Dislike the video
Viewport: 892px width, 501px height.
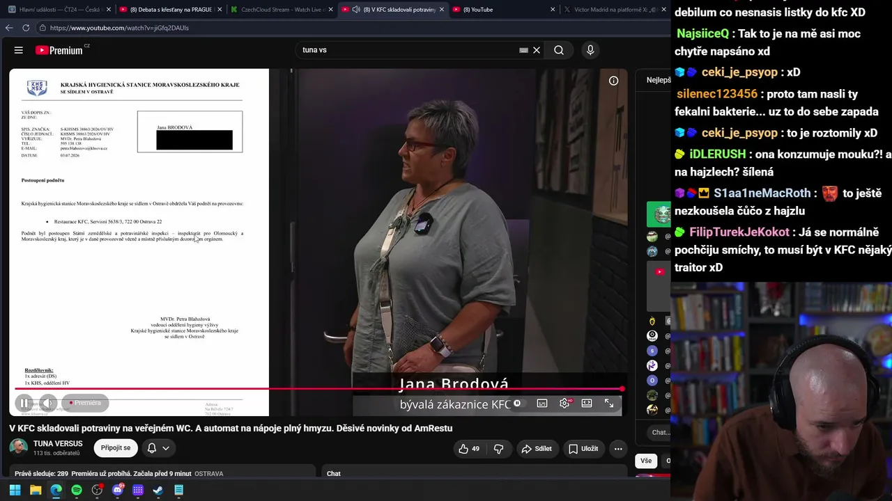pyautogui.click(x=498, y=449)
